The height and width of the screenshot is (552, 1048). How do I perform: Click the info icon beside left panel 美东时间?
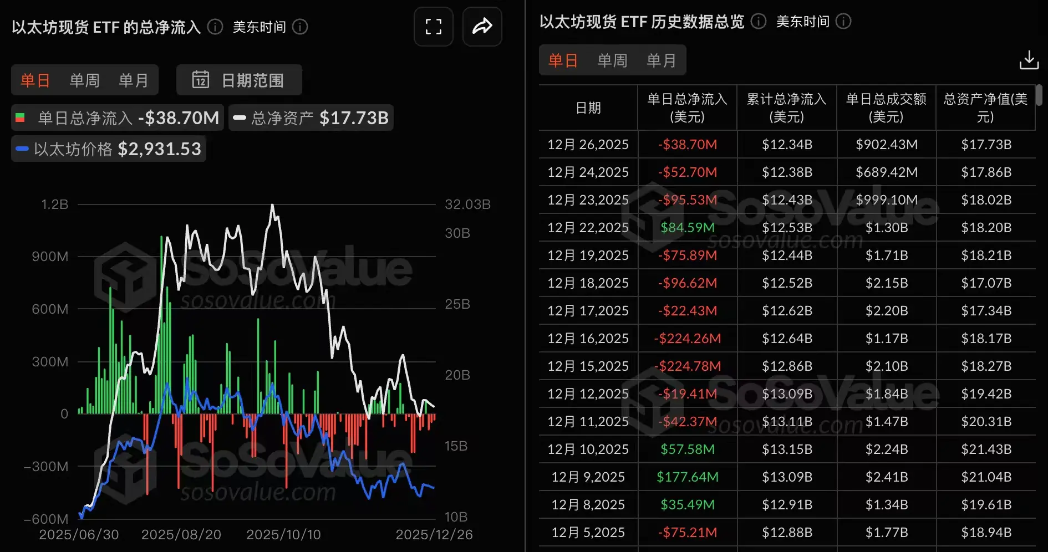(x=300, y=27)
